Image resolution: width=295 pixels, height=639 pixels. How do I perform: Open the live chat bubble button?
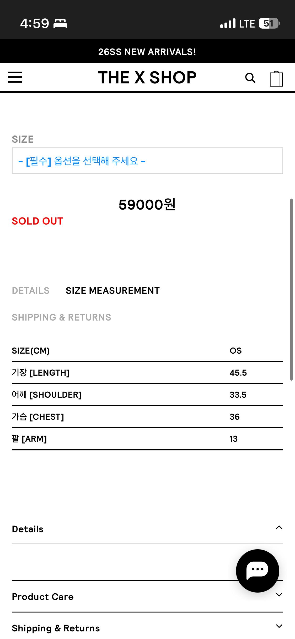coord(258,571)
